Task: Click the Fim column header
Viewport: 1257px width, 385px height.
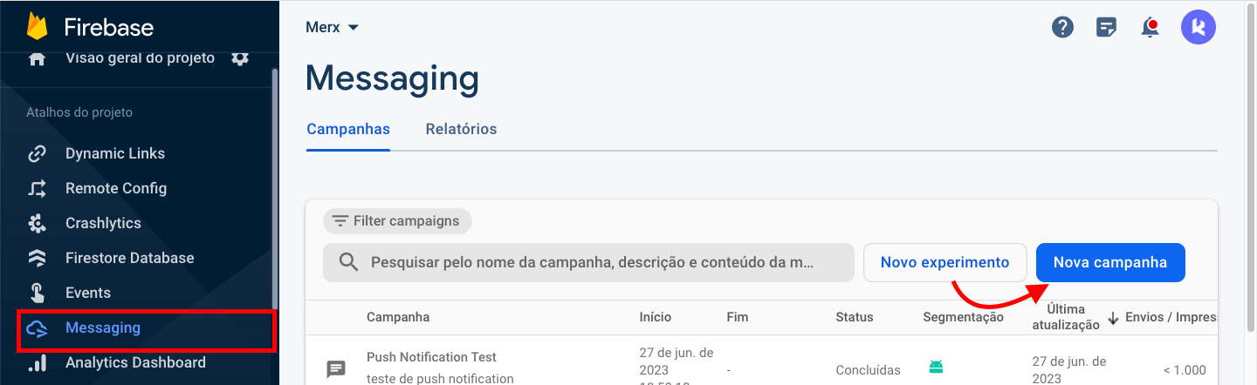Action: tap(737, 317)
